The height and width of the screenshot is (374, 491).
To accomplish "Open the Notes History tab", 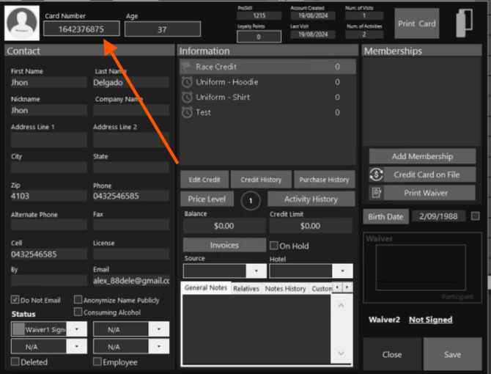I will 285,289.
